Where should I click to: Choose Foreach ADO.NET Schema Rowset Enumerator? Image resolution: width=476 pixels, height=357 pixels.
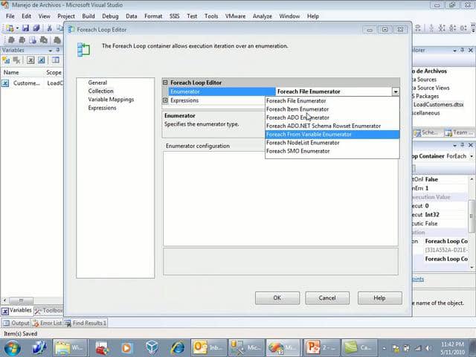[x=332, y=126]
